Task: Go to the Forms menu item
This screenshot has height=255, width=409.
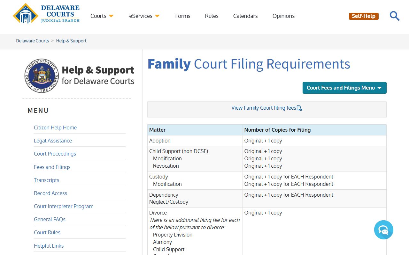Action: coord(183,16)
